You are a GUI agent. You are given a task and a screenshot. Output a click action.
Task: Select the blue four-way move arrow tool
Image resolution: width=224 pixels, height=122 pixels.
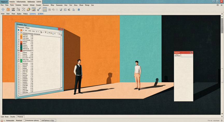click(x=3, y=9)
